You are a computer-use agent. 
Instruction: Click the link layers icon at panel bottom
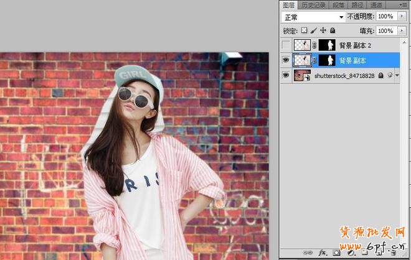pos(307,253)
